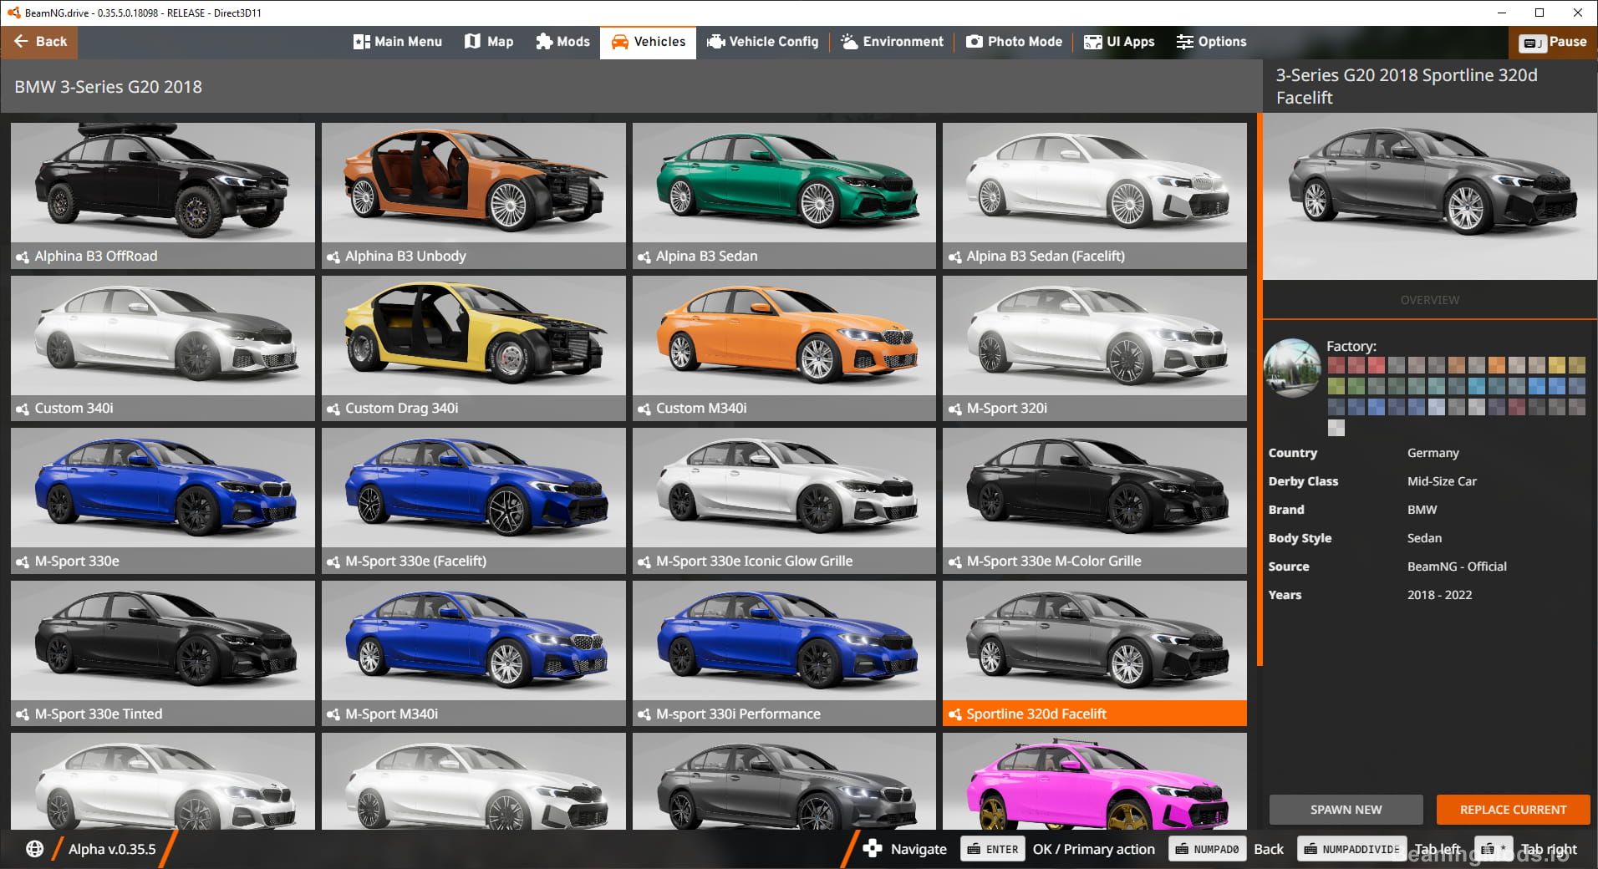Open Main Menu via its grid icon
1598x869 pixels.
[361, 42]
